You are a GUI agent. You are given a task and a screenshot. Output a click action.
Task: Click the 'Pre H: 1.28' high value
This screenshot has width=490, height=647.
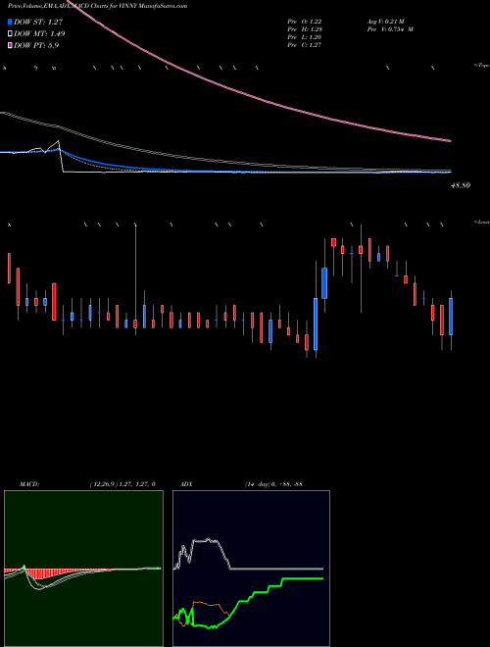pyautogui.click(x=305, y=29)
